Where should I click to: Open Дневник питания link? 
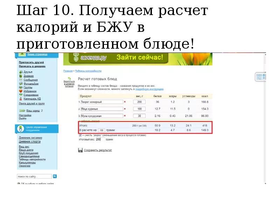click(30, 138)
